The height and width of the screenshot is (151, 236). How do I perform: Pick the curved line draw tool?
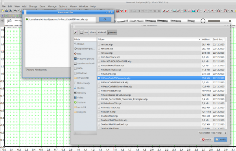point(212,11)
